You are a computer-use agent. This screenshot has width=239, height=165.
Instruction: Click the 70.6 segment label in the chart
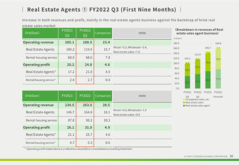pyautogui.click(x=208, y=63)
